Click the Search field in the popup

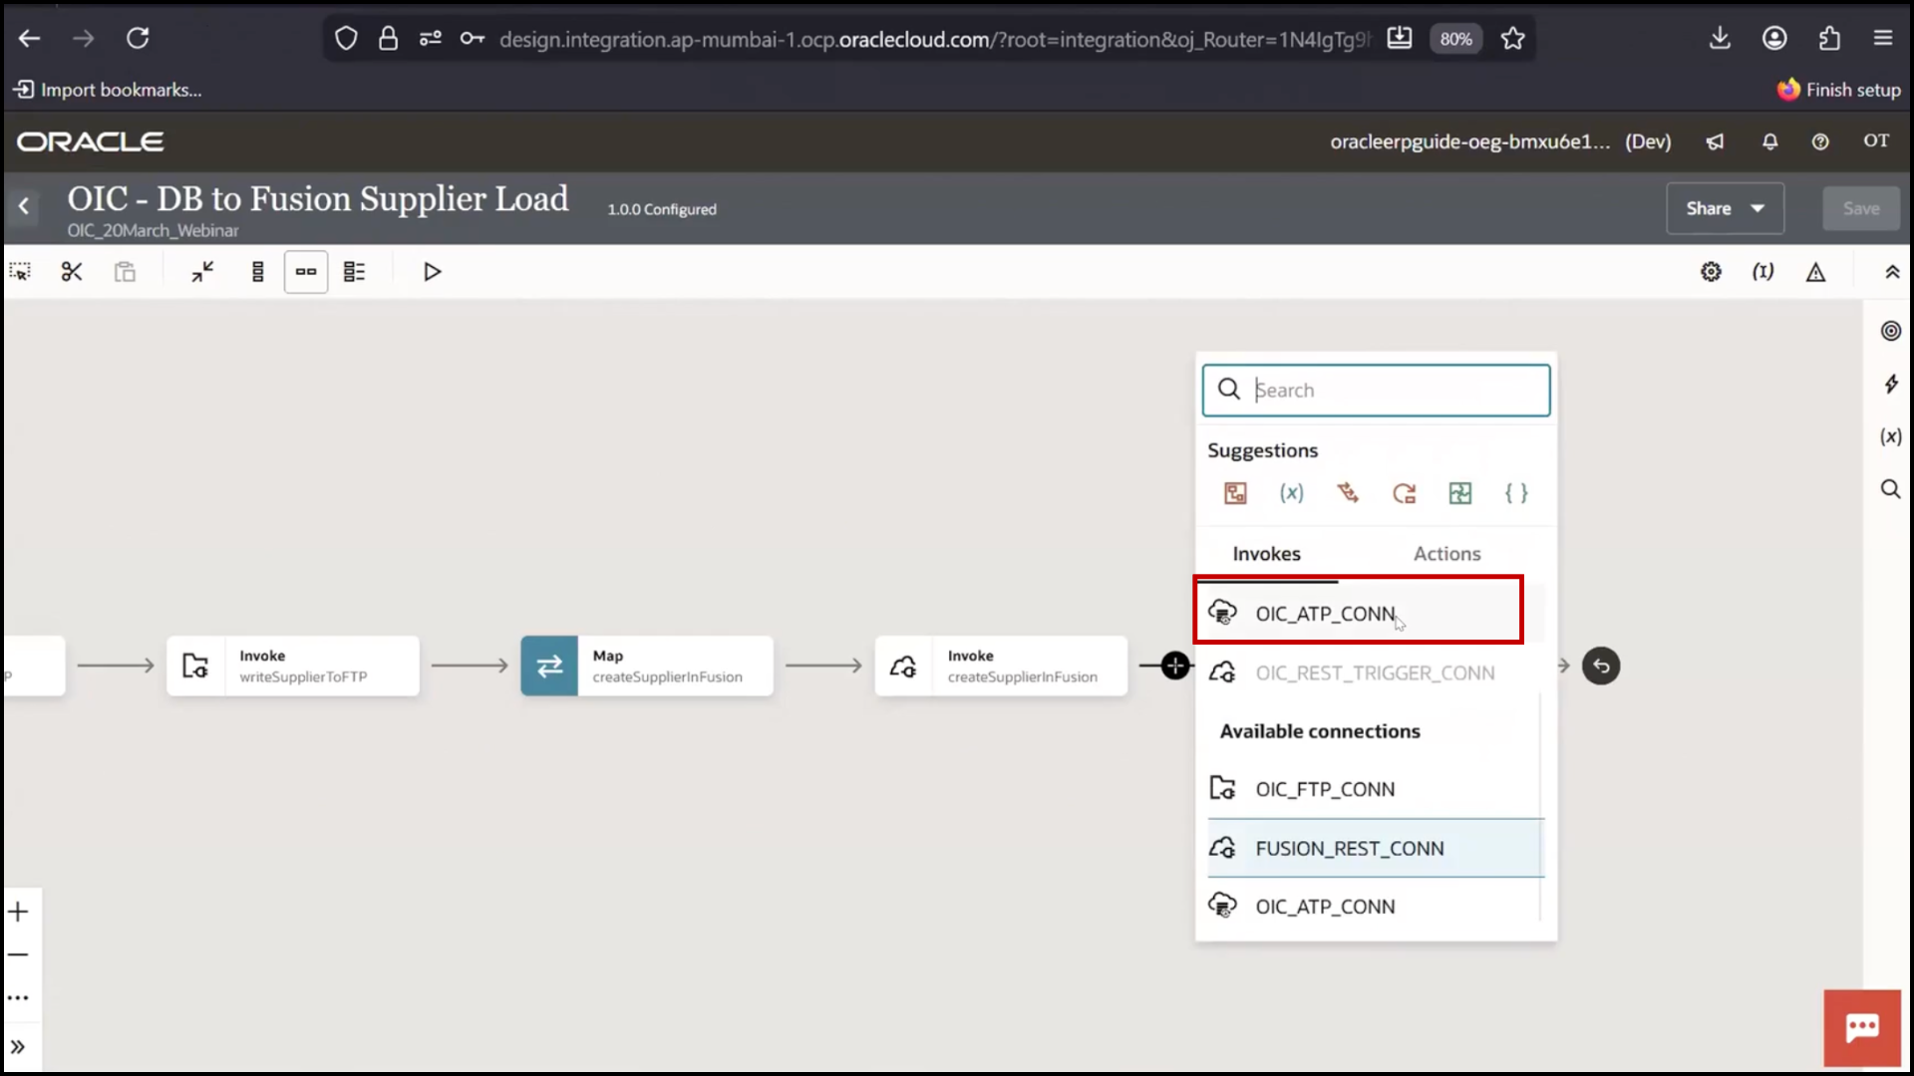(x=1377, y=390)
